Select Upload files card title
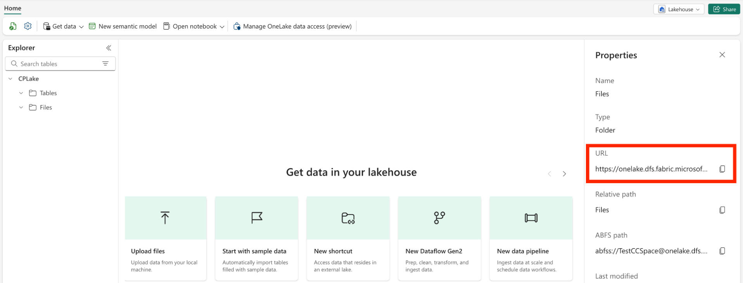The height and width of the screenshot is (283, 743). pyautogui.click(x=148, y=251)
